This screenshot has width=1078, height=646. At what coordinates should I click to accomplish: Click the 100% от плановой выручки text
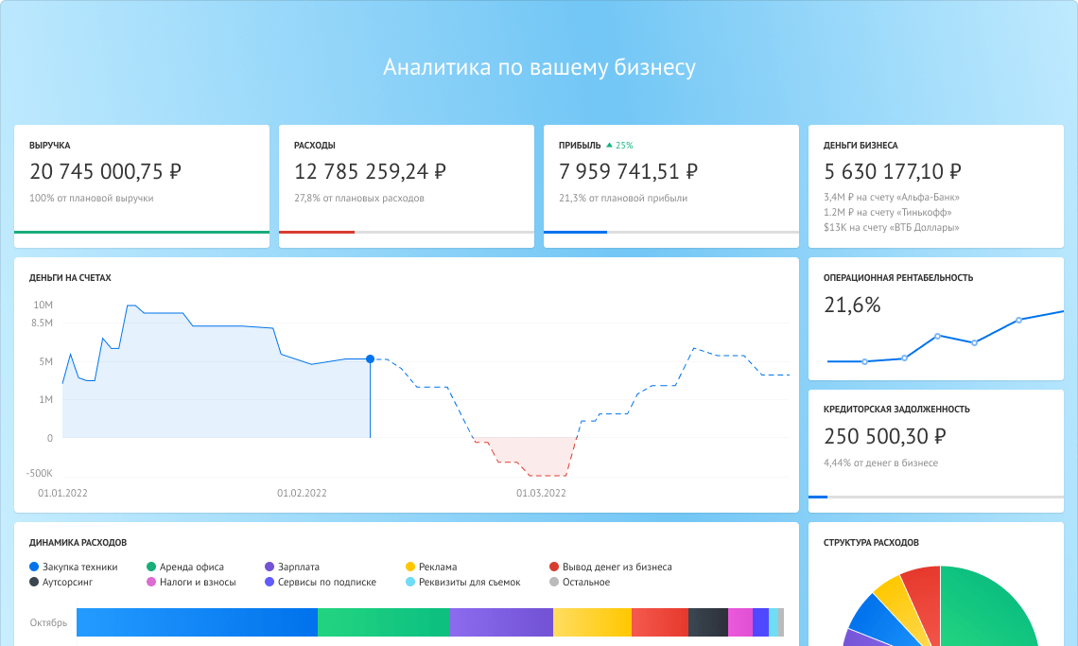[92, 198]
